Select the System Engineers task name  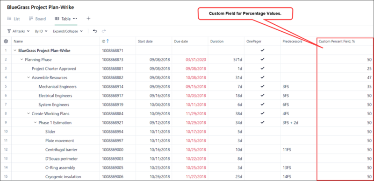(x=54, y=105)
